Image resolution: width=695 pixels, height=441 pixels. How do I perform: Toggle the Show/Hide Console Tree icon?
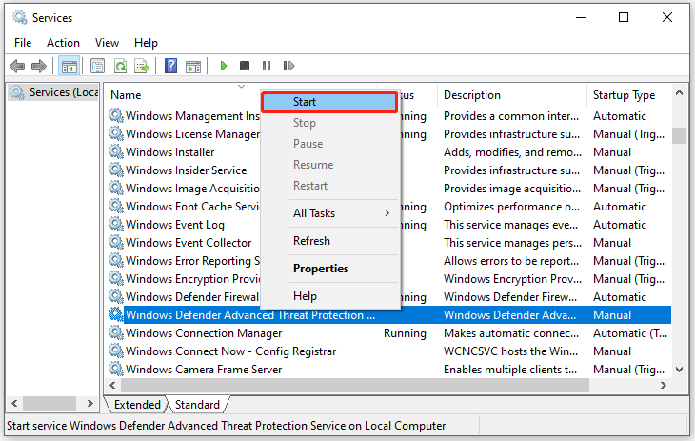coord(69,66)
